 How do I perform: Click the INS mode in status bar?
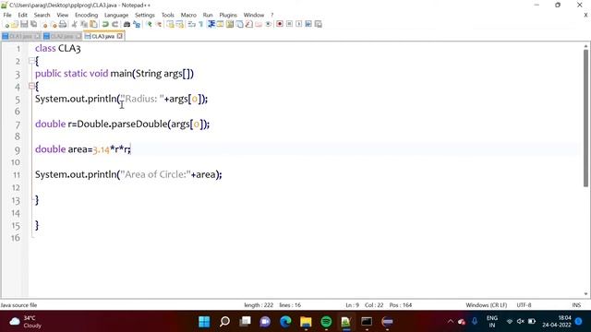[576, 305]
